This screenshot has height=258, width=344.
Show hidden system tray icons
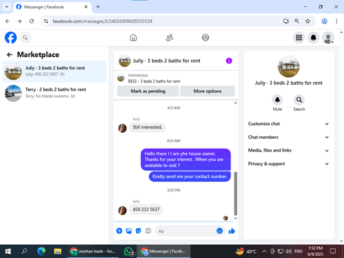click(264, 251)
